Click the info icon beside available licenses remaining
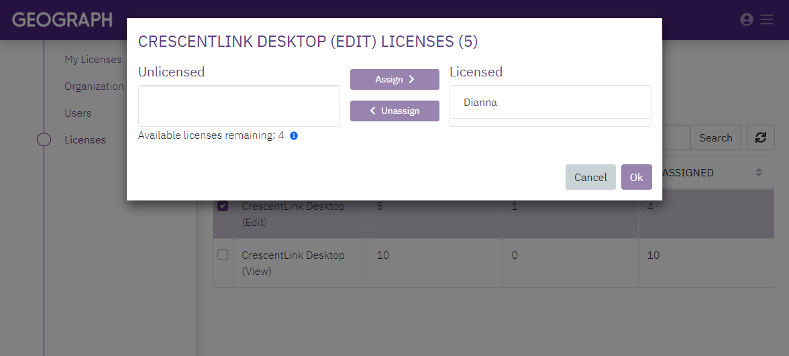This screenshot has height=356, width=789. pos(294,135)
